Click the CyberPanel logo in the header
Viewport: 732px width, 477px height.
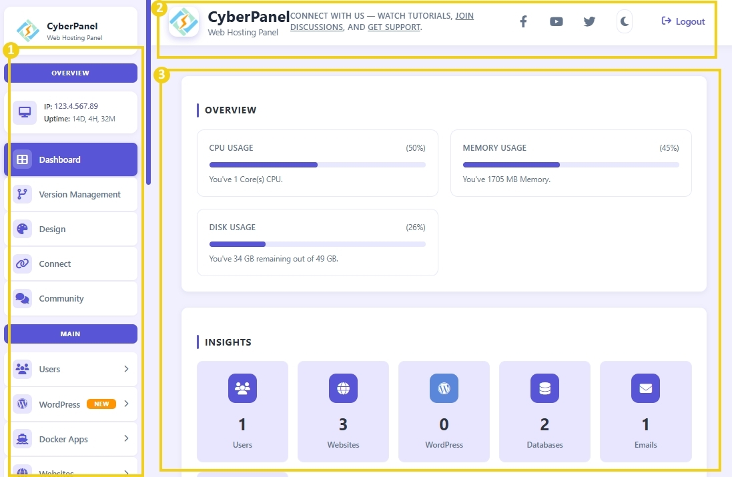[x=184, y=21]
